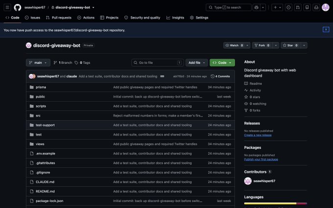This screenshot has width=333, height=208.
Task: Open the test-support folder
Action: pyautogui.click(x=45, y=125)
